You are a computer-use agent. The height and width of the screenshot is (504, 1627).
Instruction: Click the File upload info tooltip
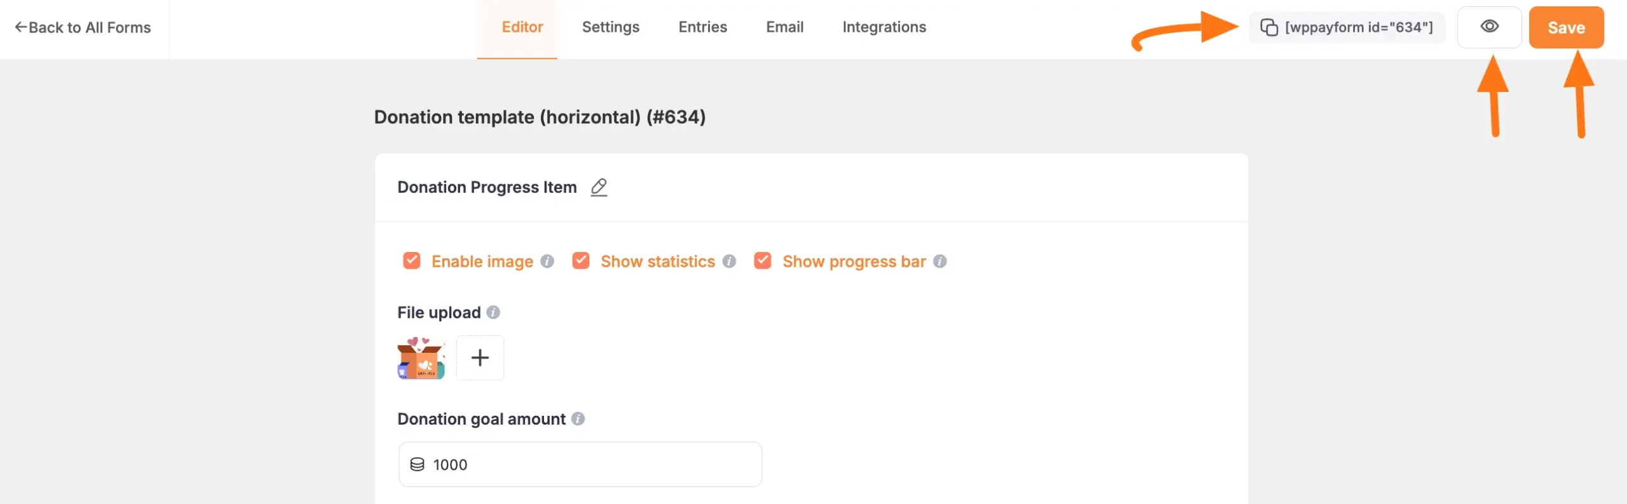(x=494, y=312)
